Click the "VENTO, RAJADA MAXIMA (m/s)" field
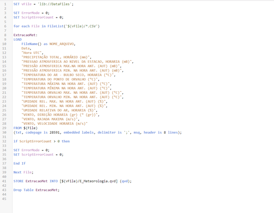 [x=50, y=119]
